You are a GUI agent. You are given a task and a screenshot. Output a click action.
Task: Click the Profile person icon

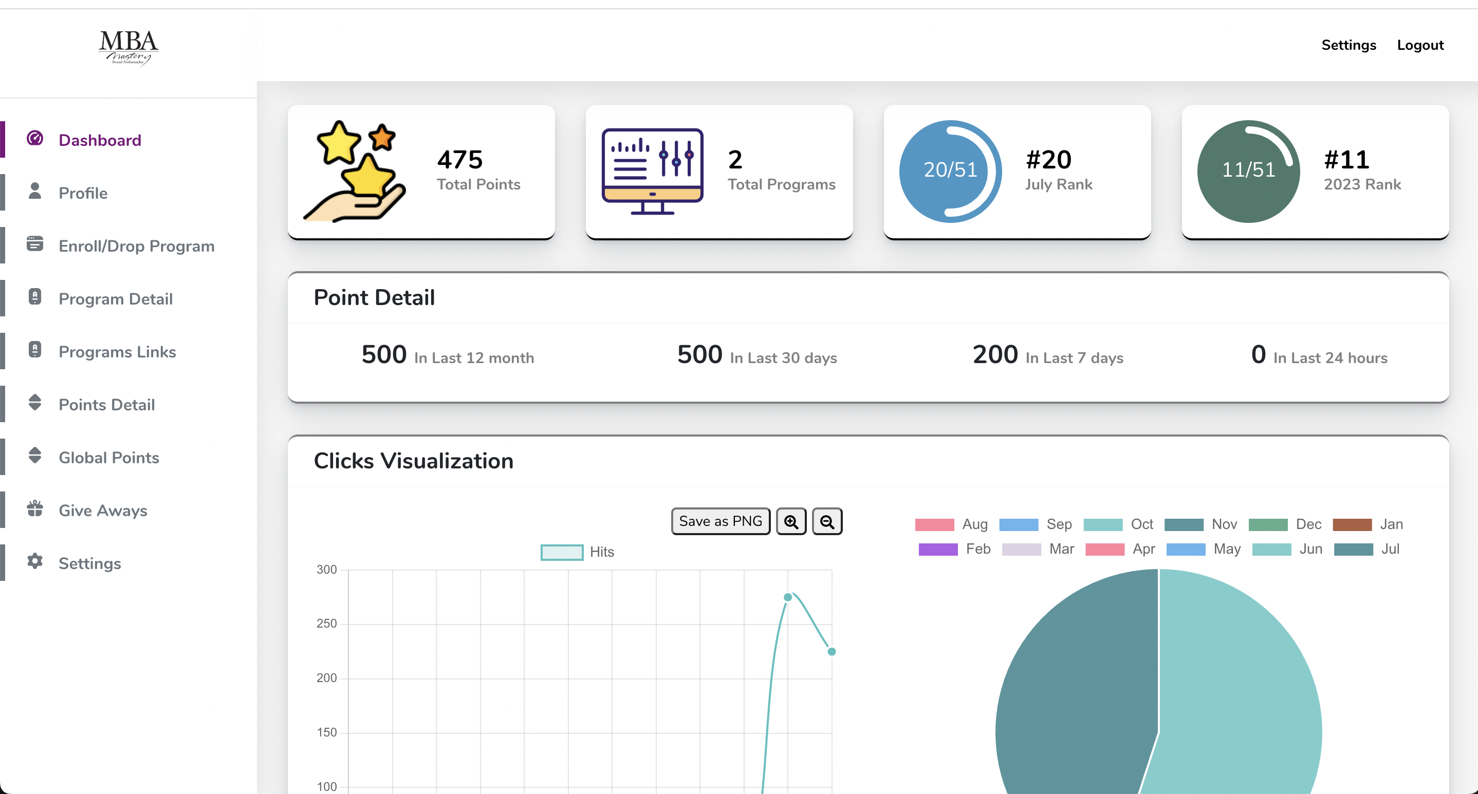[x=35, y=192]
